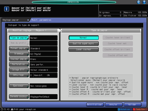Click the arrow beside Réglage papier
Viewport: 148px width, 111px height.
(28, 20)
